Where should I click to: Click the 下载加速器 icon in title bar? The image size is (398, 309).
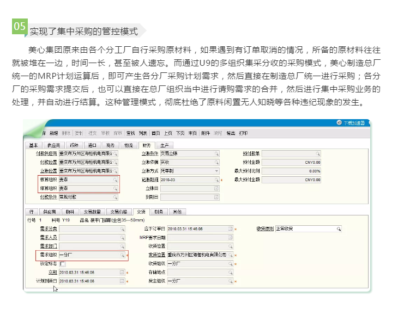(x=339, y=122)
